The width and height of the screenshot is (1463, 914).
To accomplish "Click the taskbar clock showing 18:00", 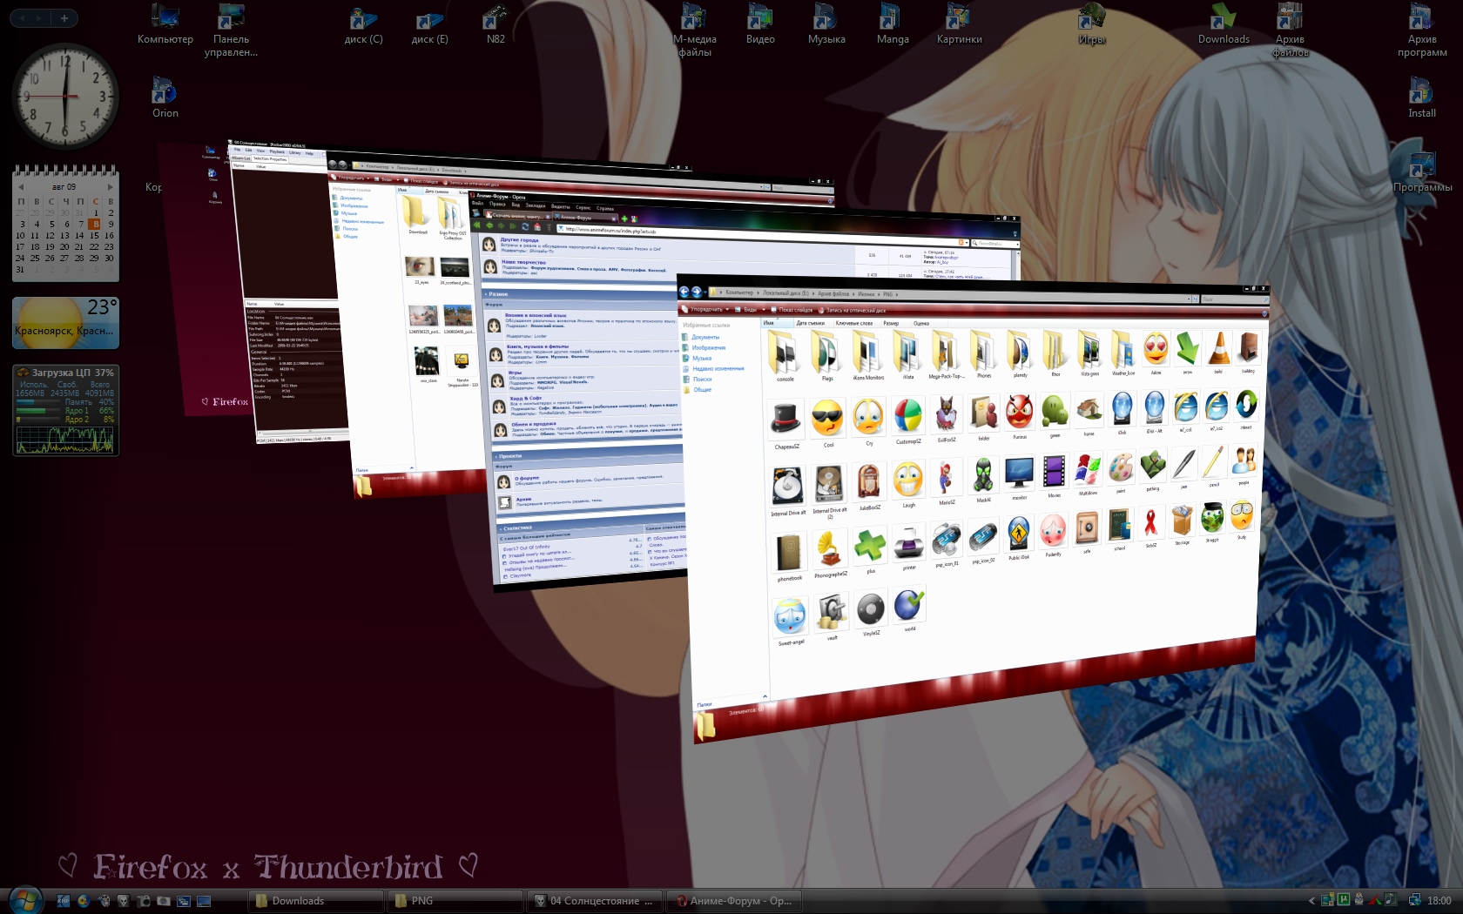I will point(1439,901).
